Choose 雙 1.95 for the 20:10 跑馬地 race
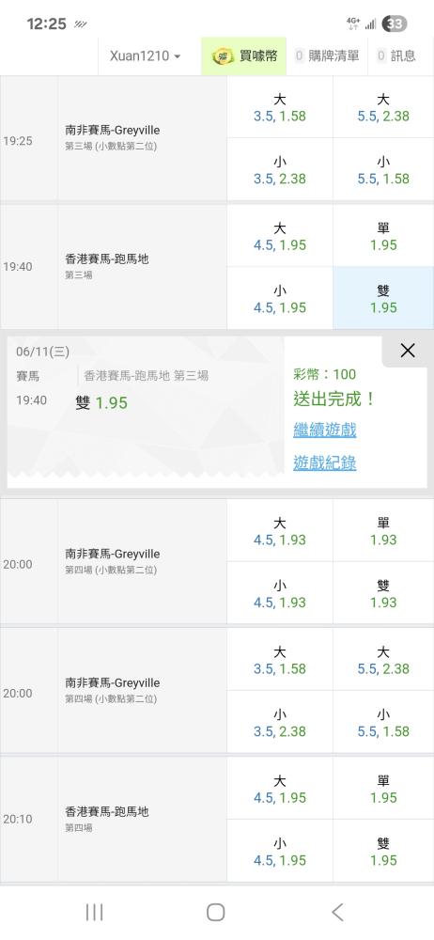Screen dimensions: 434x940 coord(383,852)
